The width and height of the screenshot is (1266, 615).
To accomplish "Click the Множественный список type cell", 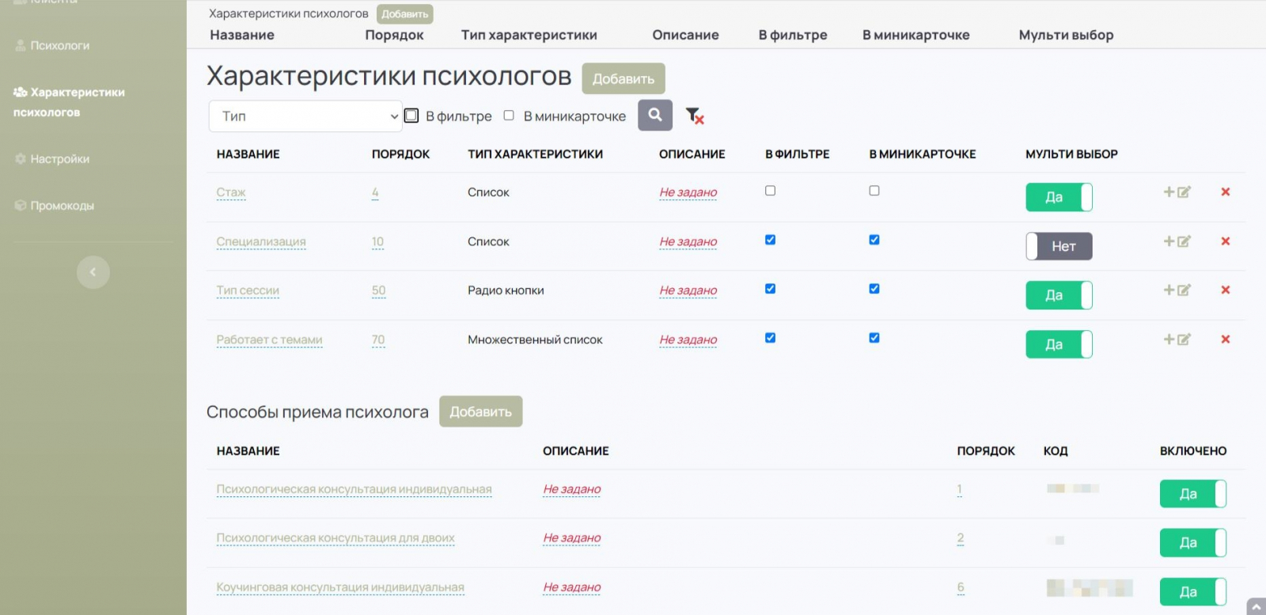I will (535, 340).
